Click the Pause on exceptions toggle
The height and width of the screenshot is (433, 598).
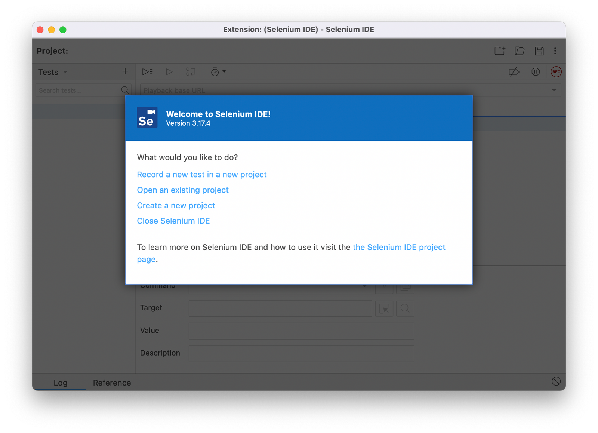point(536,72)
